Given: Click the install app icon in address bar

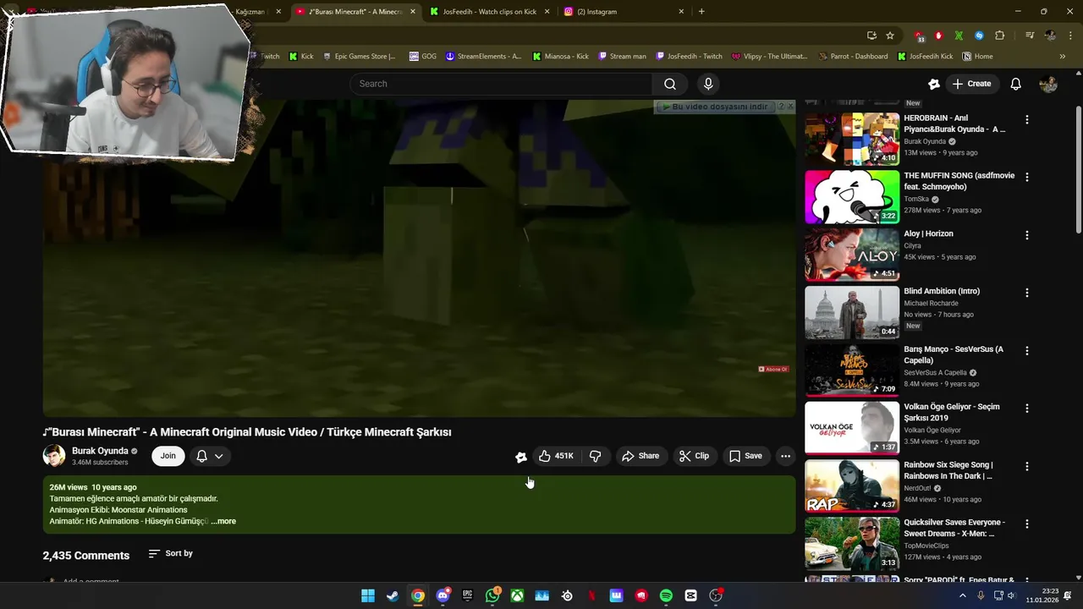Looking at the screenshot, I should pyautogui.click(x=871, y=36).
